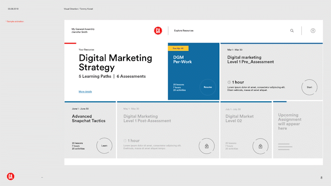Click lock icon on Digital Market Level 02 card
This screenshot has width=331, height=186.
coord(260,146)
